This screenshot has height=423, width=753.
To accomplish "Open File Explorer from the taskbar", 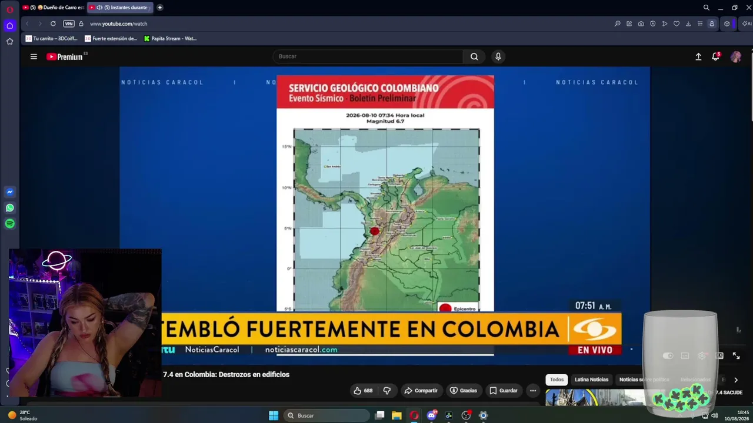I will (x=397, y=415).
